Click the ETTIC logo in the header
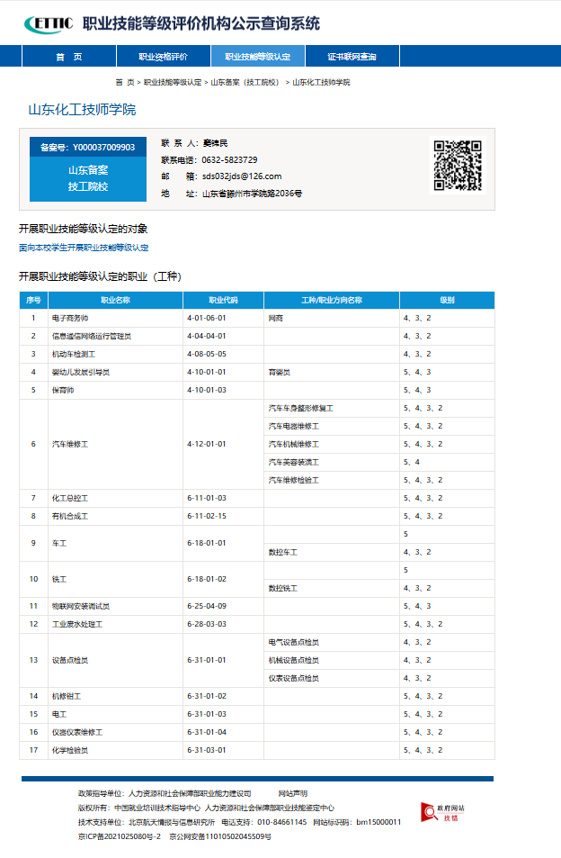561x858 pixels. 49,23
